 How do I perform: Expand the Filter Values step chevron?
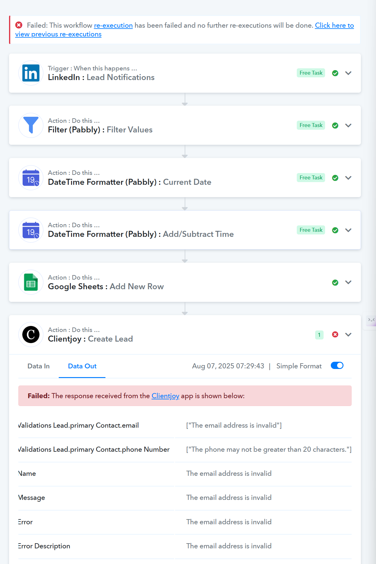click(x=348, y=126)
